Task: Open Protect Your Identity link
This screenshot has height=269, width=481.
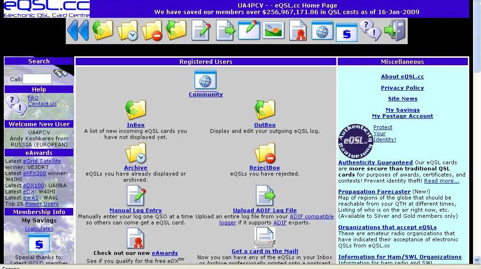Action: click(384, 133)
